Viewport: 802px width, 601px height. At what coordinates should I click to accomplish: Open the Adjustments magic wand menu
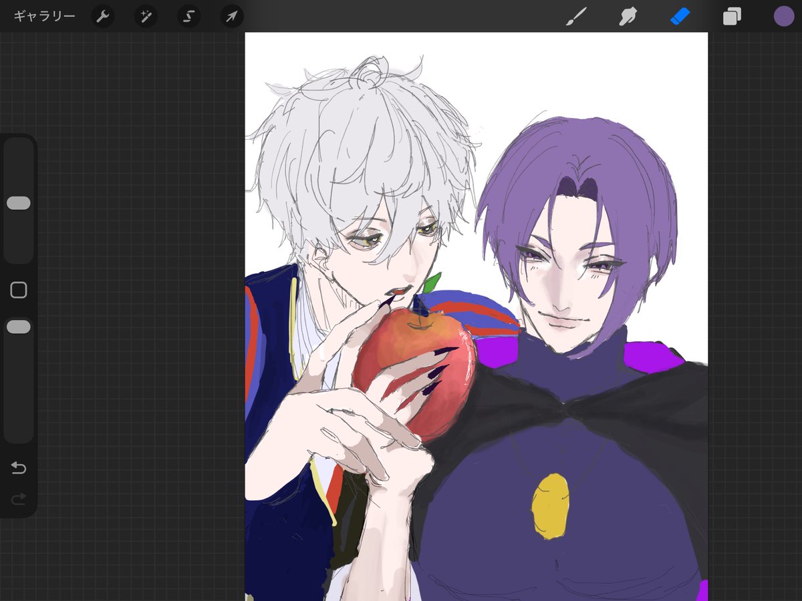point(146,16)
